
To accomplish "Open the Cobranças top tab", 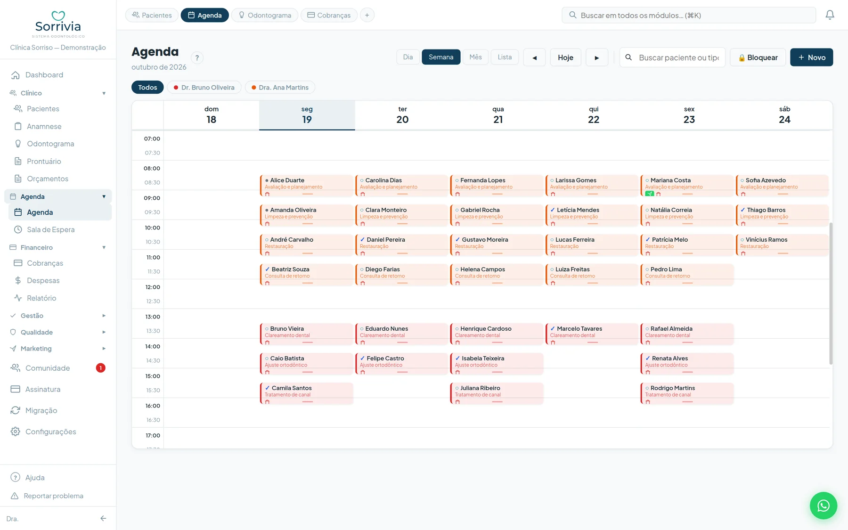I will pyautogui.click(x=329, y=15).
